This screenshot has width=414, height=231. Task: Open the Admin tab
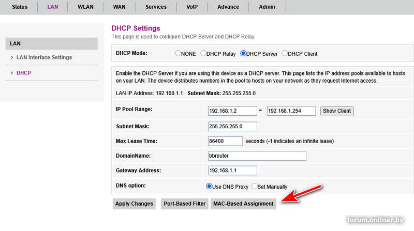click(x=267, y=7)
